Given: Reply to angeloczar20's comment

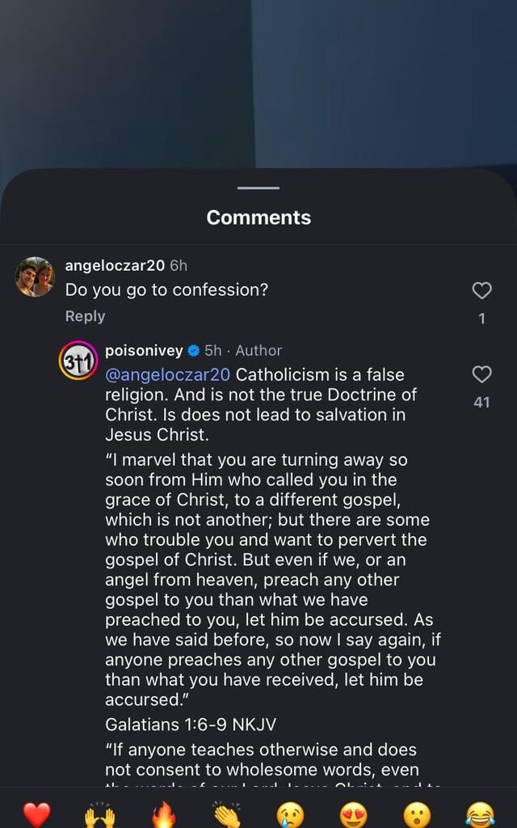Looking at the screenshot, I should 85,316.
